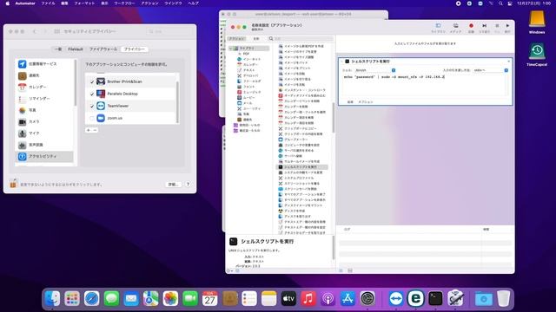This screenshot has height=312, width=556.
Task: Click the Stop button in Automator toolbar
Action: [x=497, y=26]
